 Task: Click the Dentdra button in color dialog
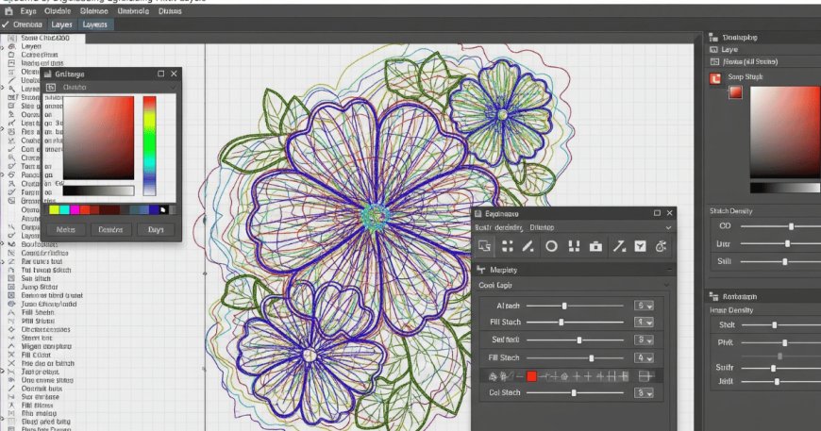111,229
